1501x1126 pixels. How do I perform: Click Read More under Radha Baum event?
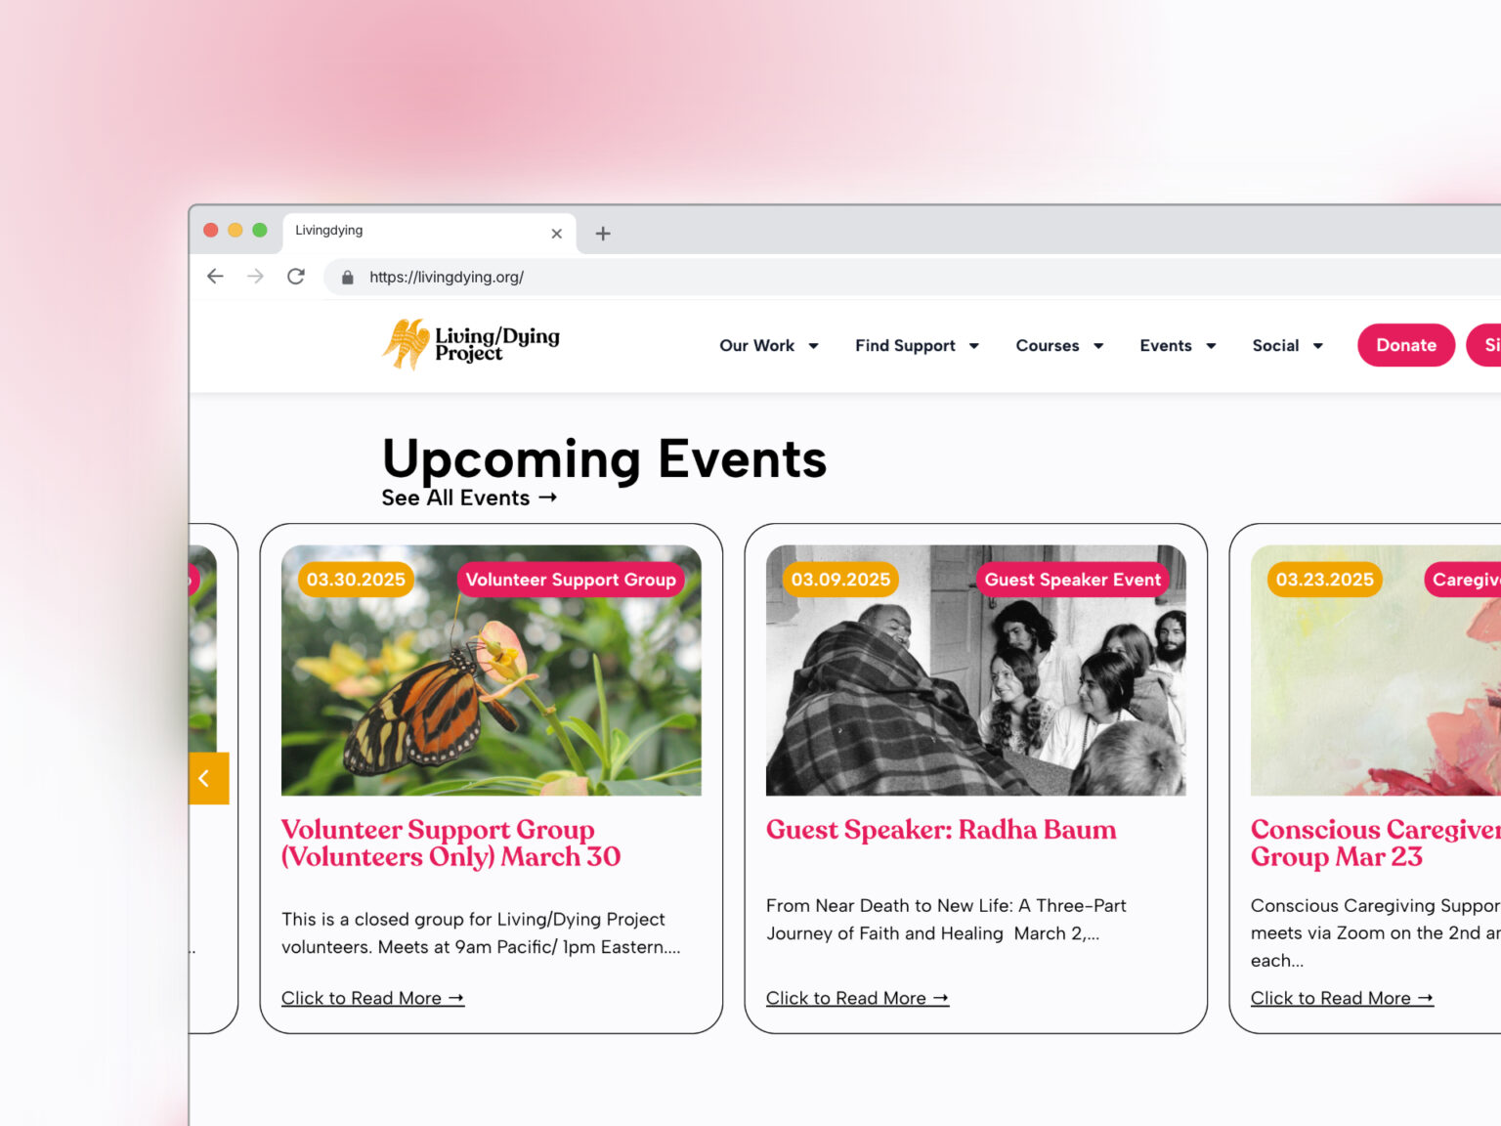856,998
